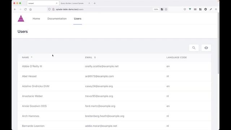Click language code nl in Abel Hessel row
The image size is (231, 130).
click(167, 76)
